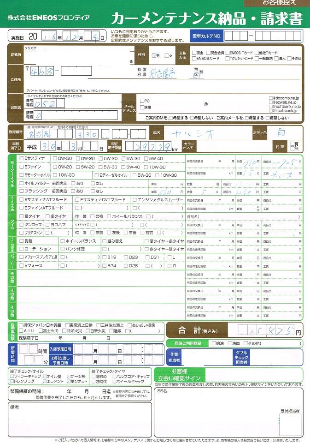Check the ホイールキャップ finish-check box
The width and height of the screenshot is (310, 443).
click(x=114, y=381)
